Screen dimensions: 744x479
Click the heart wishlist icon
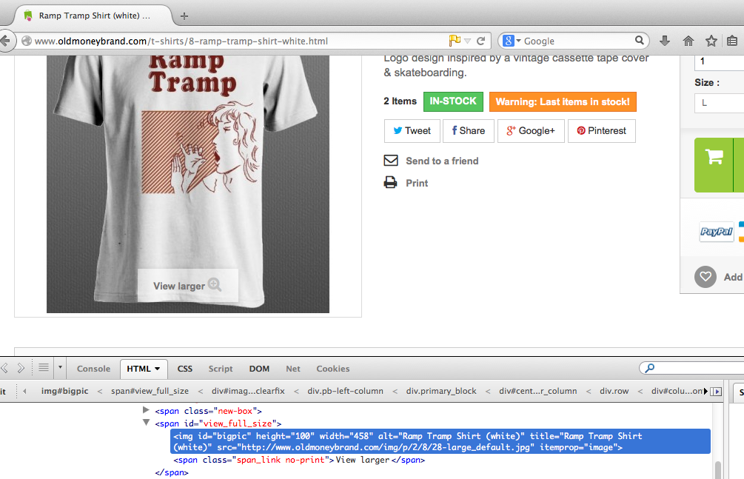705,276
